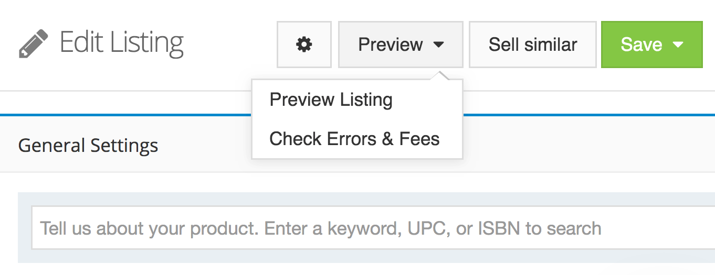
Task: Open listing options via the cog icon
Action: point(304,45)
